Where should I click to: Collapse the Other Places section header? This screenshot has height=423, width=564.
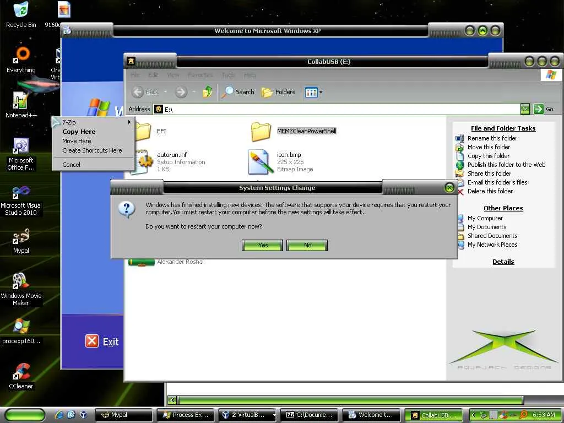[x=503, y=208]
